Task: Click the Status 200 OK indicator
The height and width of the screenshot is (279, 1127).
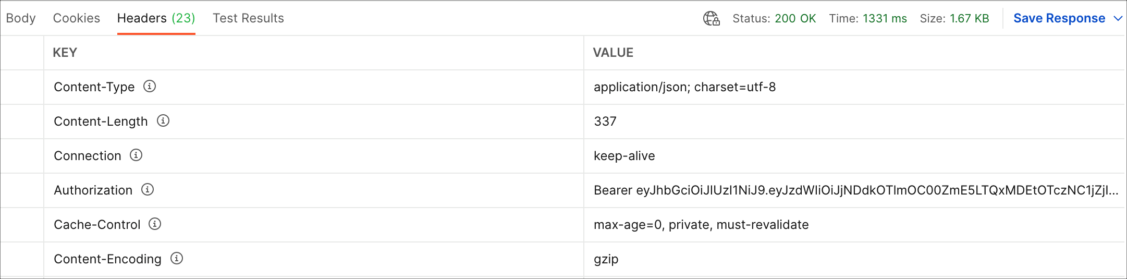Action: pos(774,19)
